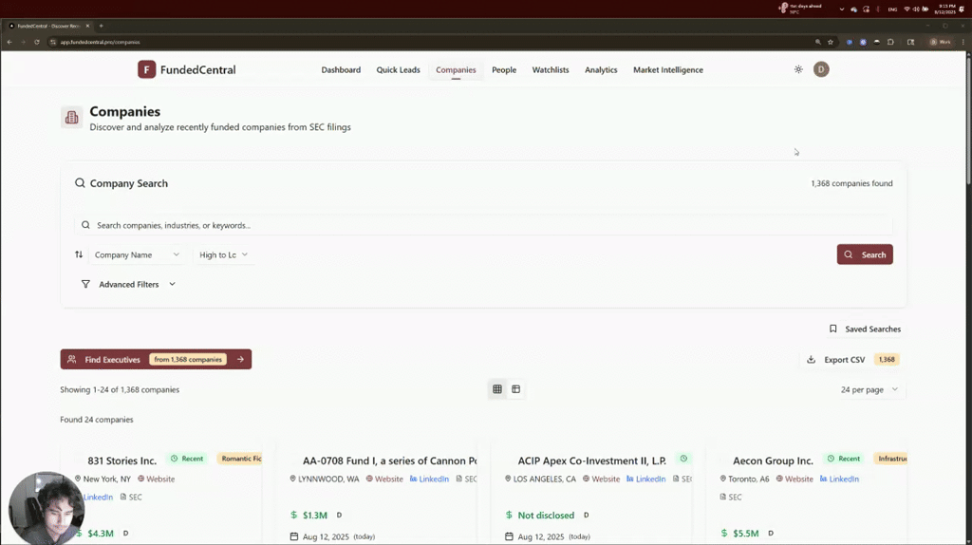Image resolution: width=972 pixels, height=545 pixels.
Task: Click the Companies building header icon
Action: (72, 117)
